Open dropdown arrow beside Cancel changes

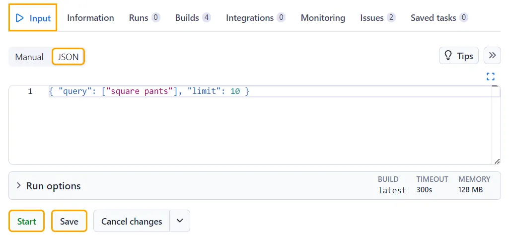pyautogui.click(x=179, y=221)
